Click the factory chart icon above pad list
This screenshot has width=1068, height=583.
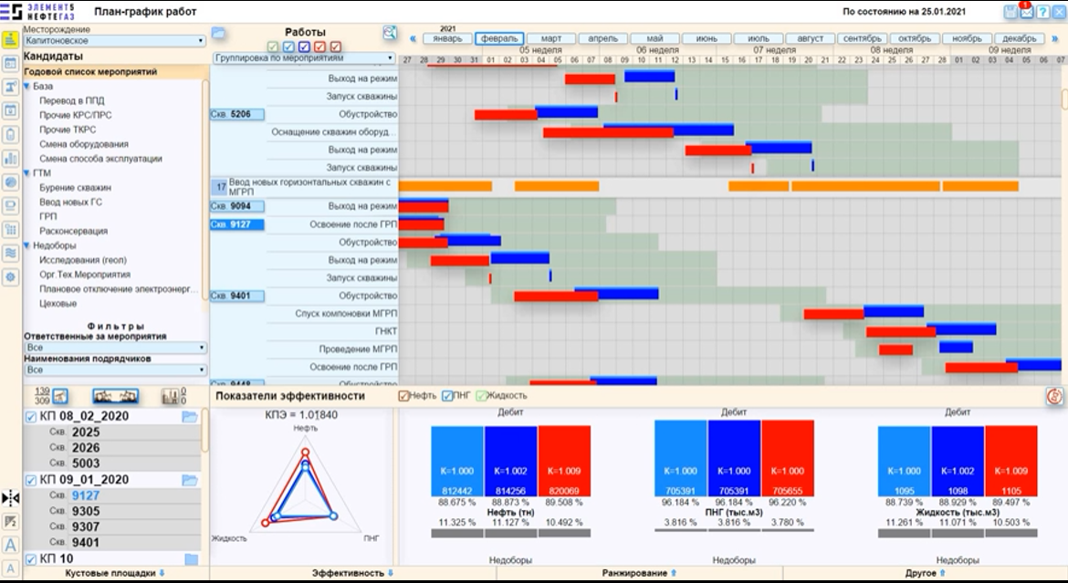point(170,396)
